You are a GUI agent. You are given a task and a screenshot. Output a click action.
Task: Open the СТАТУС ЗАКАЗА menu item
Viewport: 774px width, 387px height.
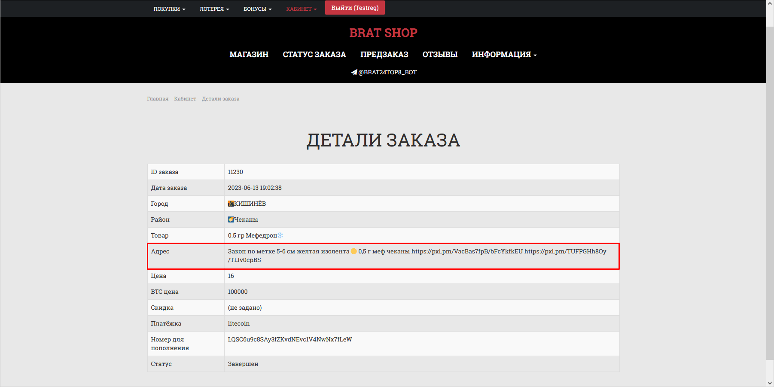(x=314, y=55)
